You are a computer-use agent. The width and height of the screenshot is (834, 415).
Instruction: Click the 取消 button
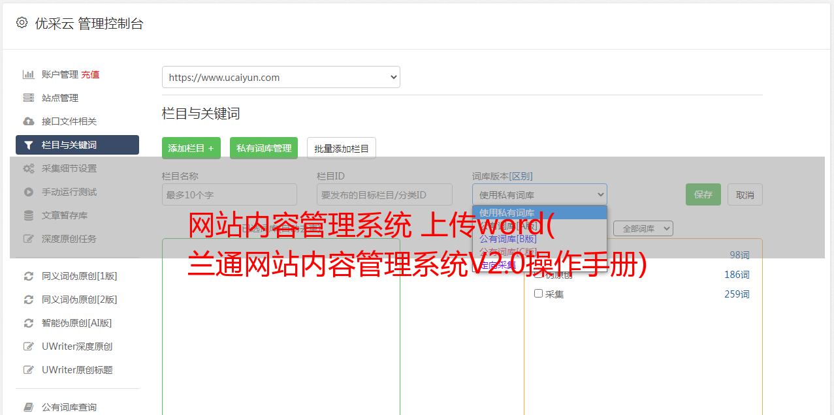pos(745,194)
